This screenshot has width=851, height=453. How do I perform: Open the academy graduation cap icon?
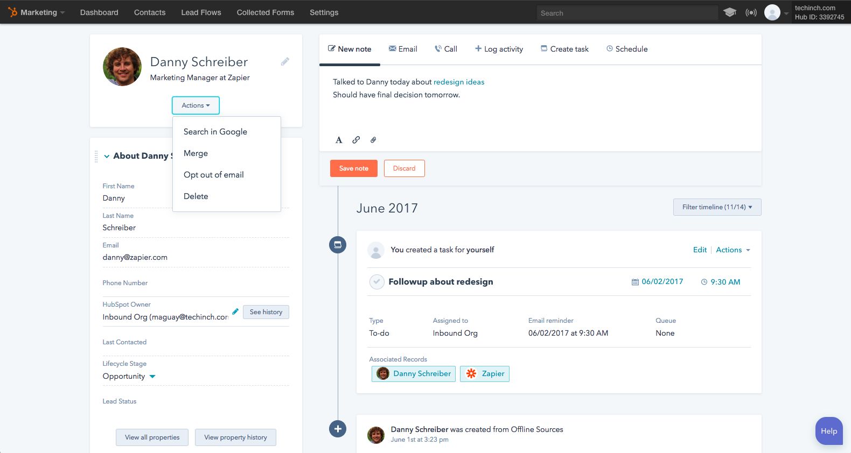point(730,12)
